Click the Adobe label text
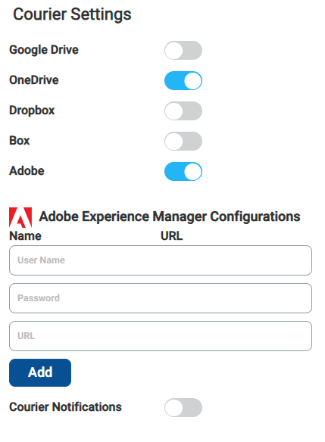The image size is (325, 442). click(27, 171)
